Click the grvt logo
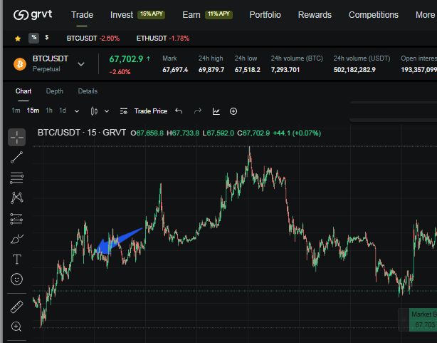The width and height of the screenshot is (437, 343). (x=33, y=14)
